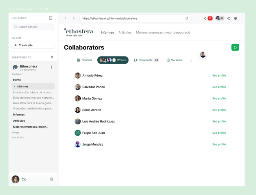Click the Create site button
The height and width of the screenshot is (195, 256).
click(x=33, y=45)
